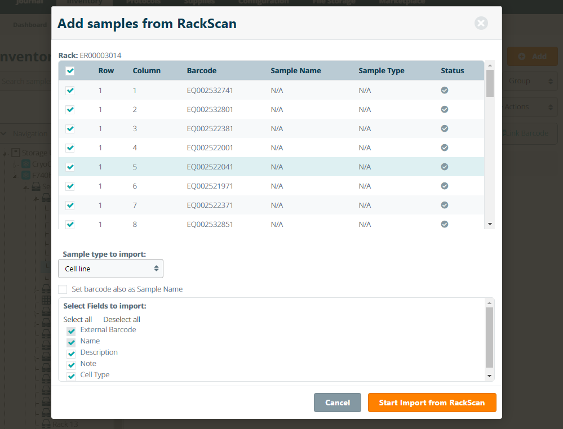
Task: Click status icon for barcode EQ002532741
Action: tap(445, 90)
